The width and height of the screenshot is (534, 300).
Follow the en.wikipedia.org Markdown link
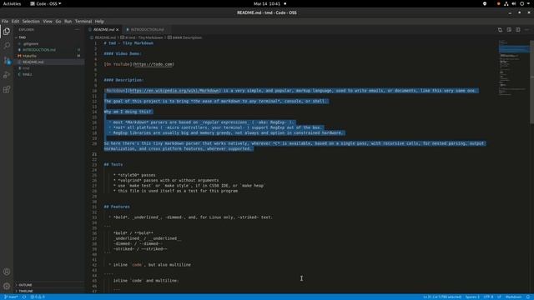(x=174, y=91)
